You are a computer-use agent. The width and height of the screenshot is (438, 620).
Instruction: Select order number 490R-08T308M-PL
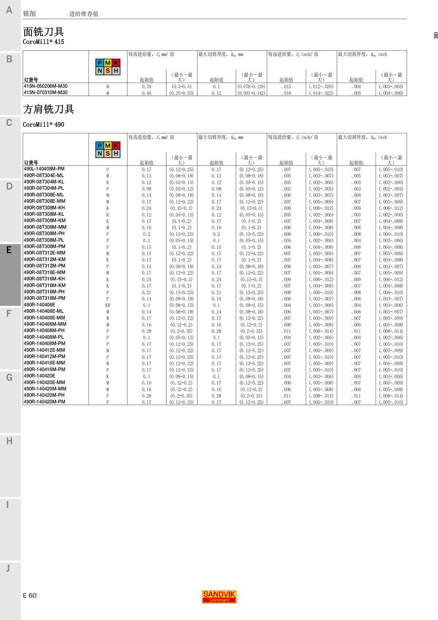[x=44, y=240]
